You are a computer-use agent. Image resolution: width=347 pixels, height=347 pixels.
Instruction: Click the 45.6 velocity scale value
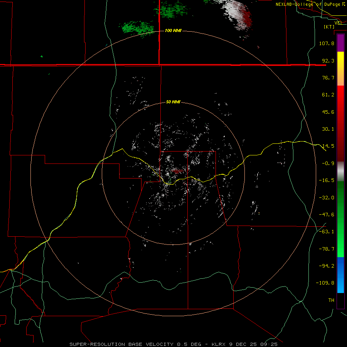coord(328,112)
